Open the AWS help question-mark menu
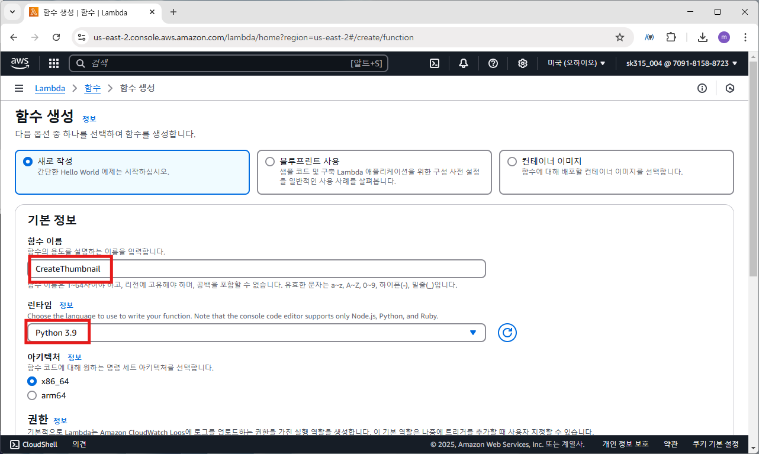759x454 pixels. 493,63
